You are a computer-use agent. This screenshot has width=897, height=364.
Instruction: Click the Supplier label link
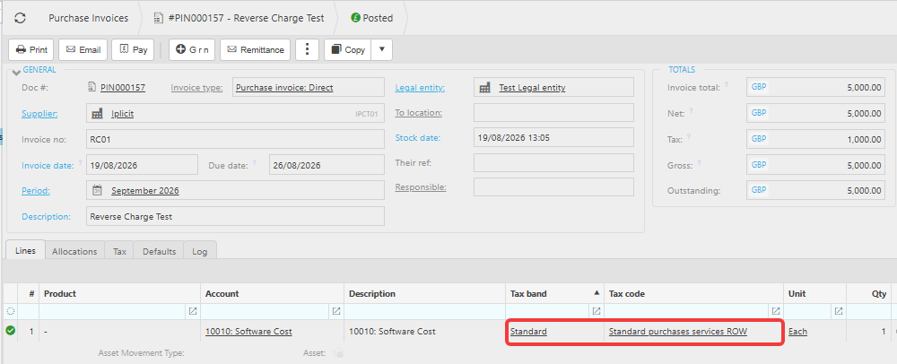[x=39, y=113]
